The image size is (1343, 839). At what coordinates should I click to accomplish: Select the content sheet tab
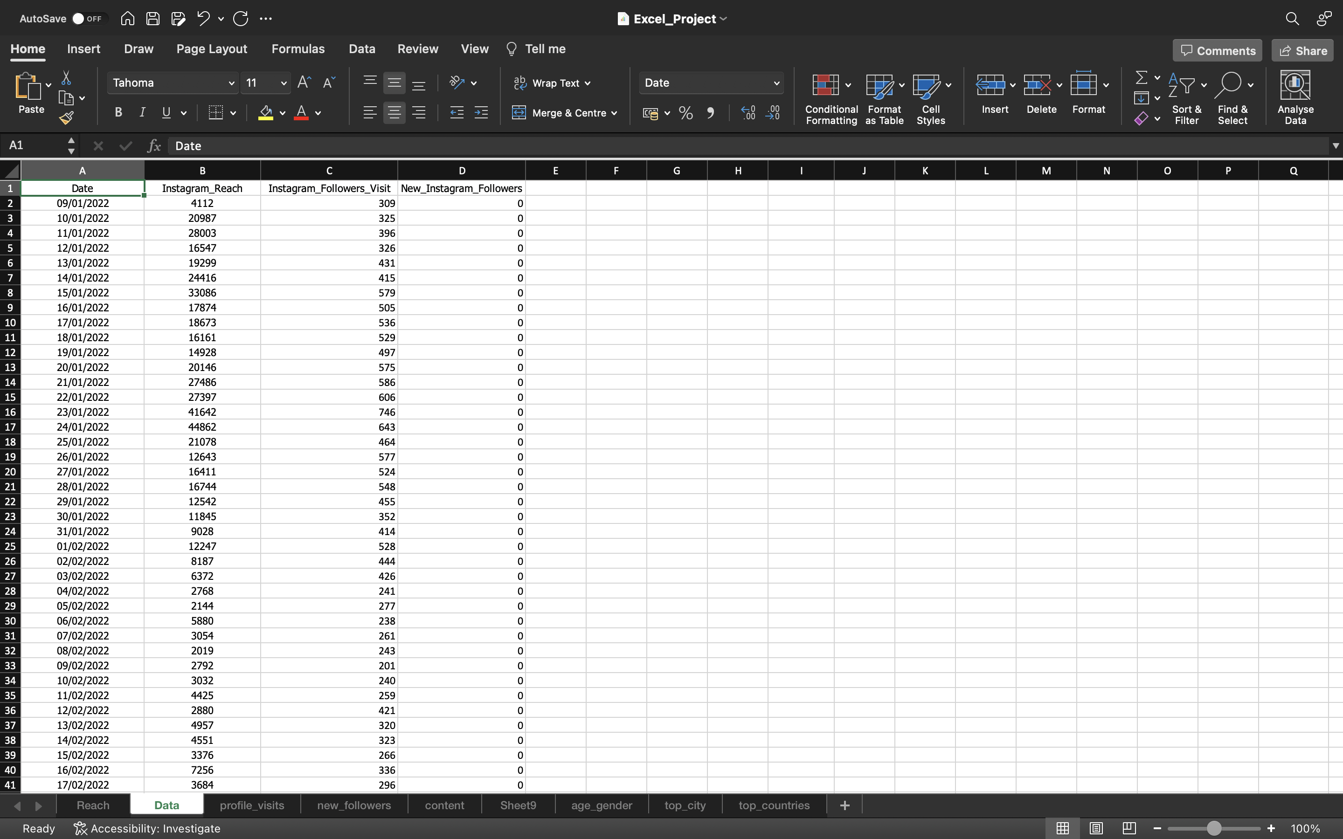(x=444, y=804)
